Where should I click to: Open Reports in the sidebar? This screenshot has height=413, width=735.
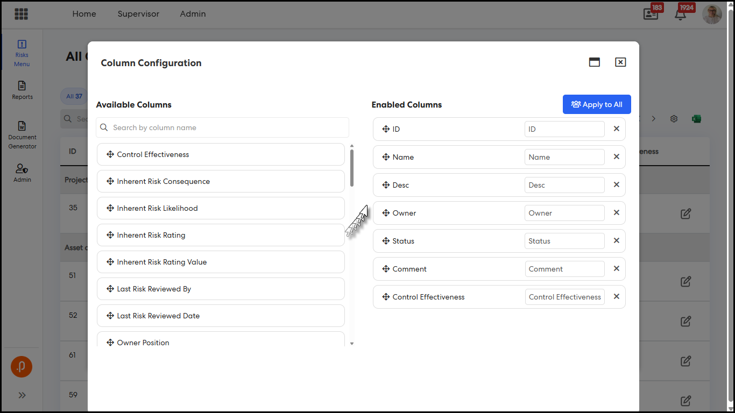(22, 90)
